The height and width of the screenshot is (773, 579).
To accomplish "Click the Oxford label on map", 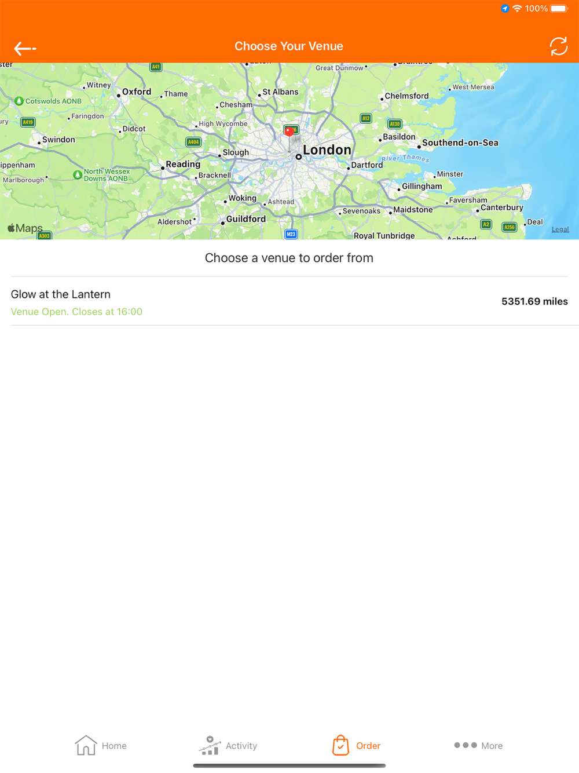I will point(137,92).
